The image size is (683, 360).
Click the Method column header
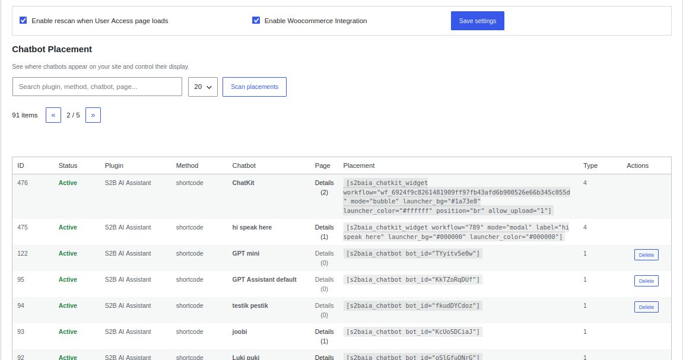(187, 165)
